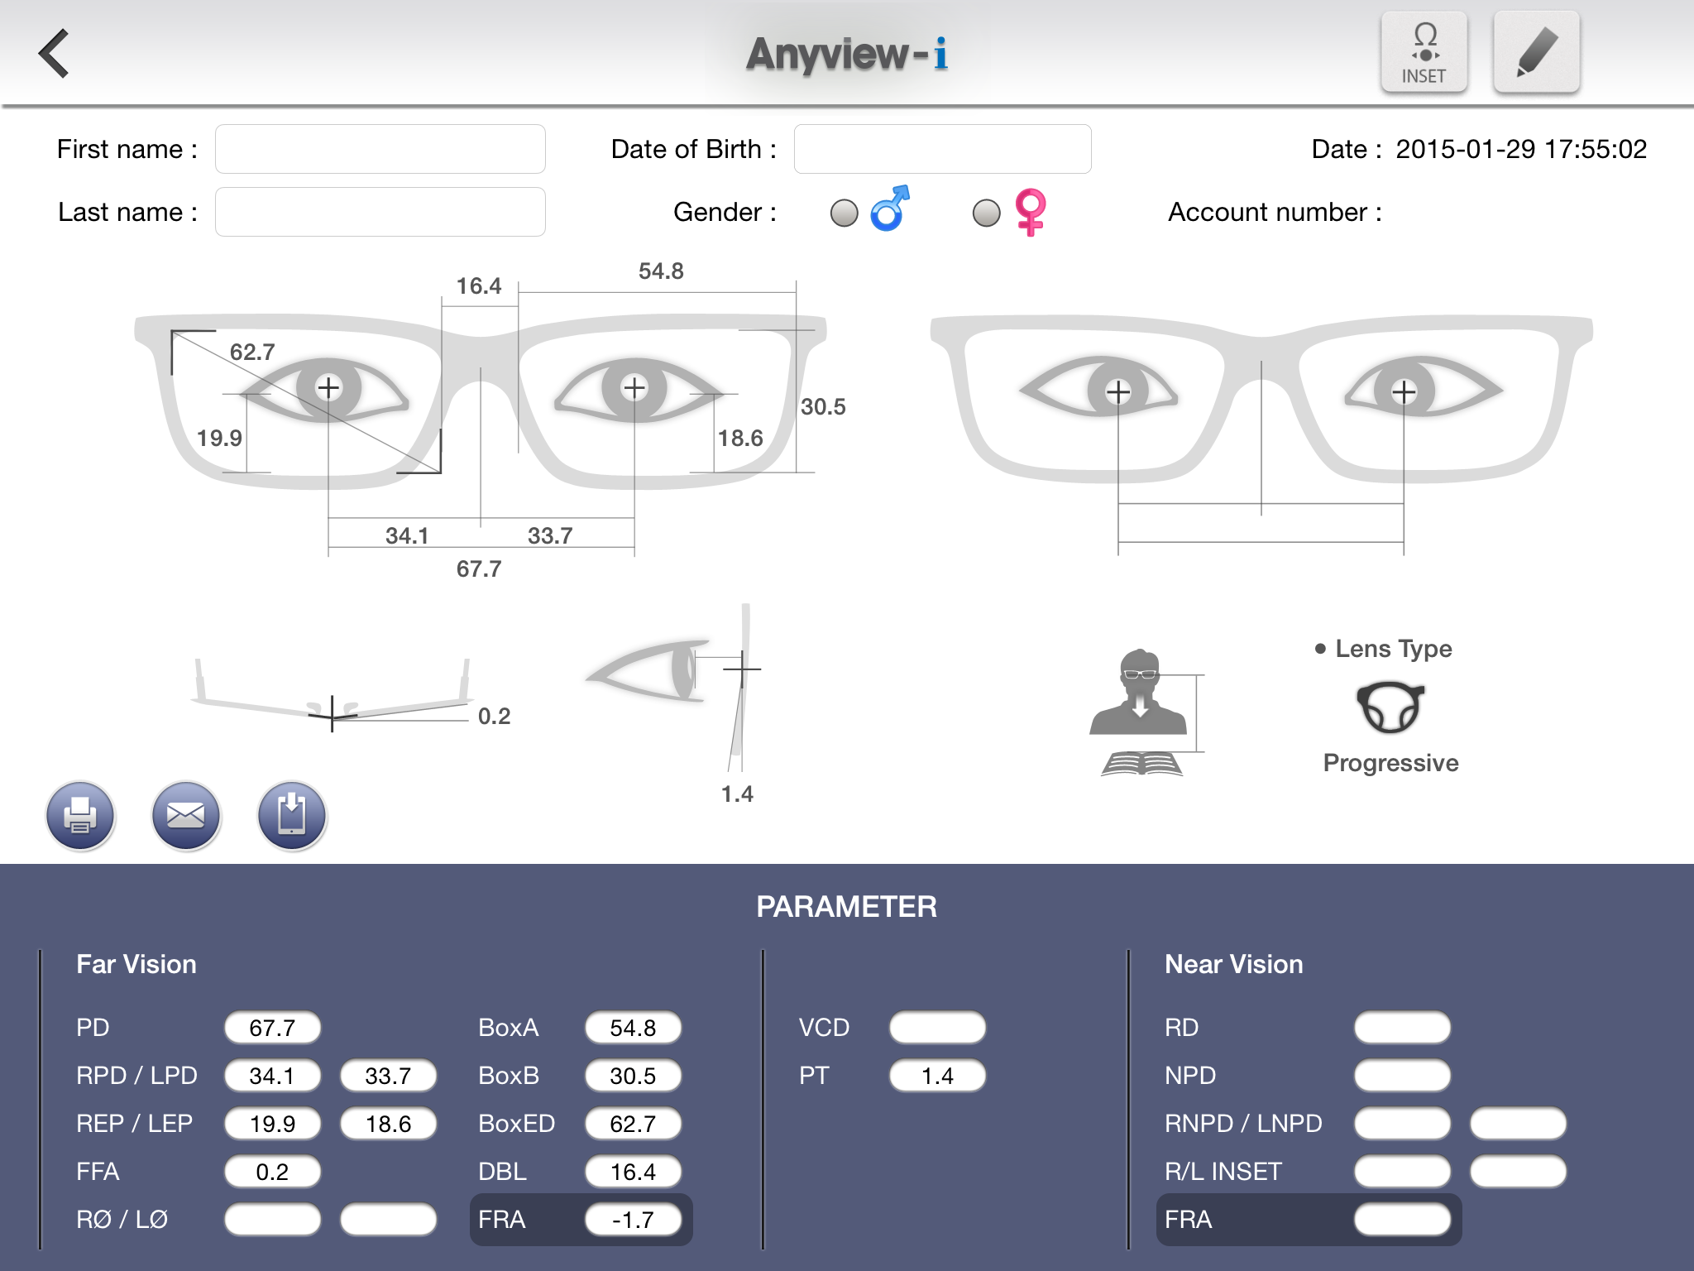Edit the BoxB value 30.5
Viewport: 1694px width, 1271px height.
[633, 1076]
